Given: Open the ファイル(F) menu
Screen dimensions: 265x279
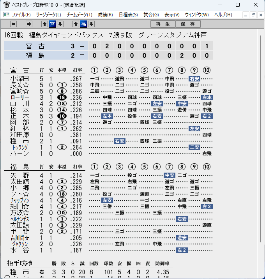Looking at the screenshot, I should (21, 15).
